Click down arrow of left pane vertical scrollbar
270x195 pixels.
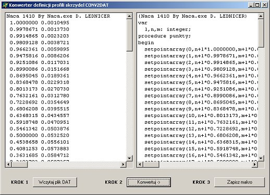[129, 158]
